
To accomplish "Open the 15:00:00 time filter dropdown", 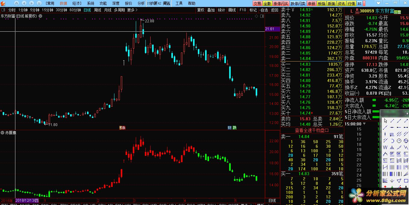I will (x=364, y=124).
